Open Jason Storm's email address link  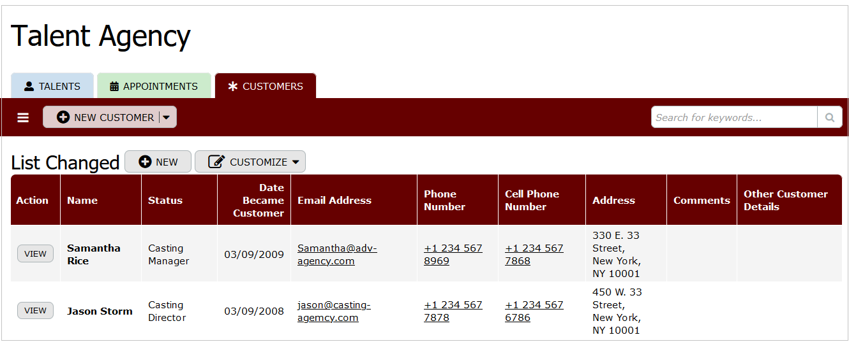(x=333, y=311)
